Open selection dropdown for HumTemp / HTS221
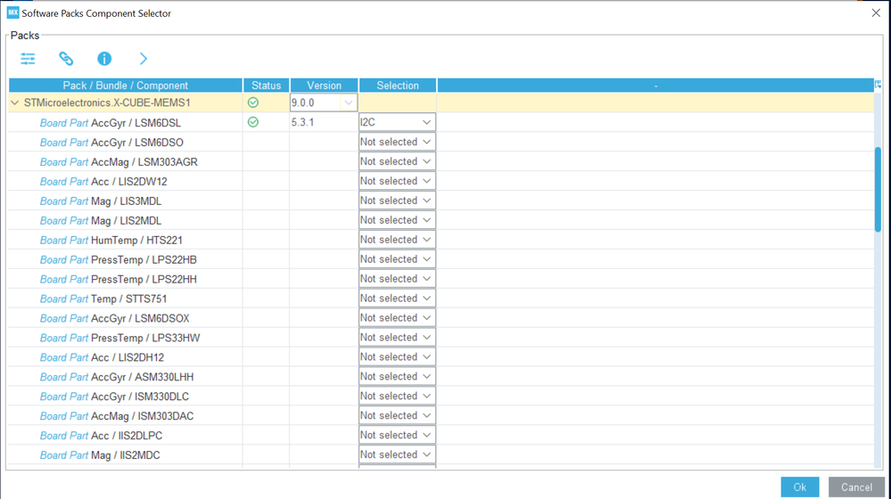 click(397, 240)
